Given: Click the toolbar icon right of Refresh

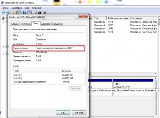Looking at the screenshot, I should pyautogui.click(x=40, y=13).
